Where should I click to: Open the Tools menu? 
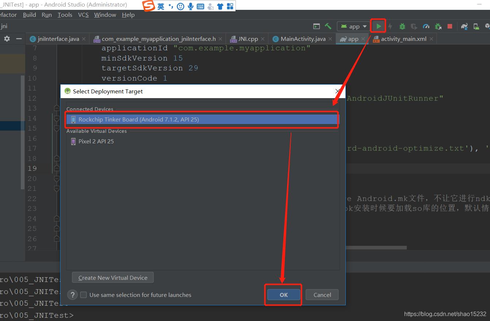[x=65, y=15]
